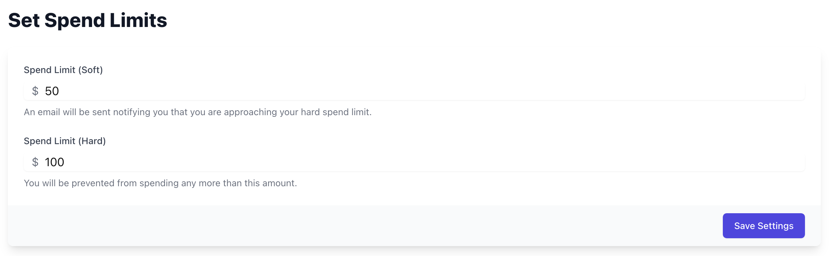Click the dollar sign in the hard limit field

(x=35, y=162)
